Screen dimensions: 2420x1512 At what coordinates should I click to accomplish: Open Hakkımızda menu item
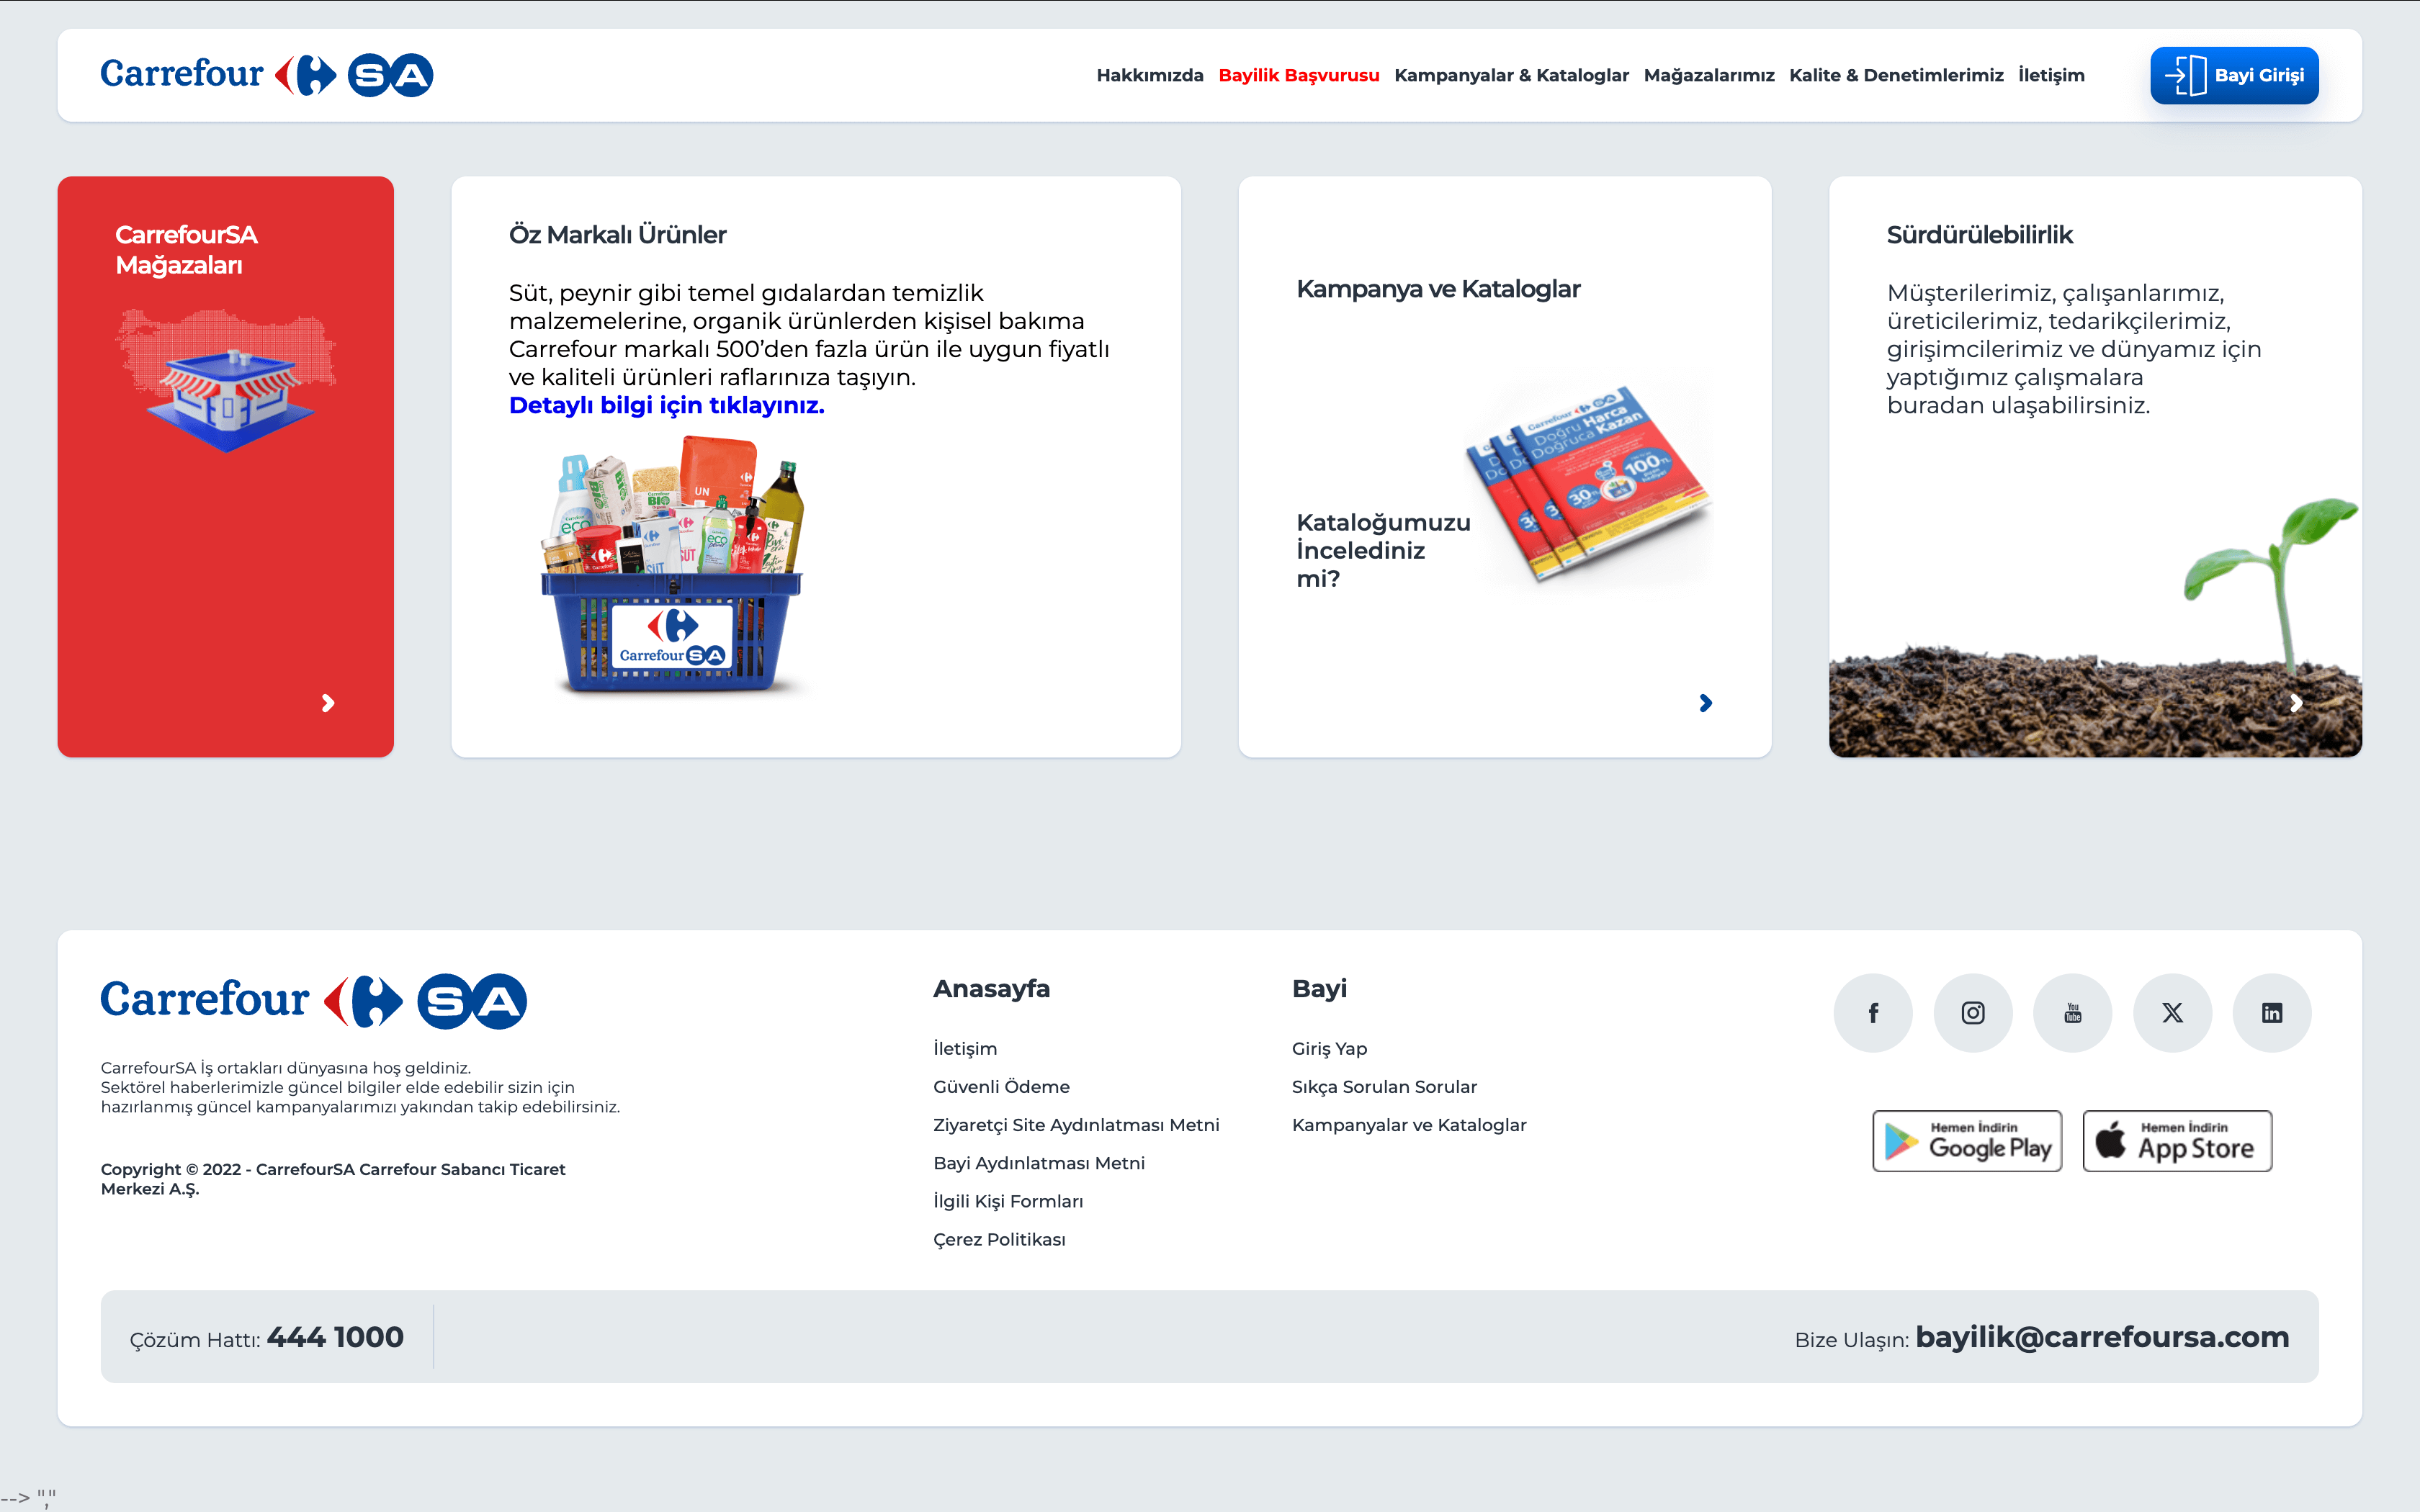click(1149, 76)
